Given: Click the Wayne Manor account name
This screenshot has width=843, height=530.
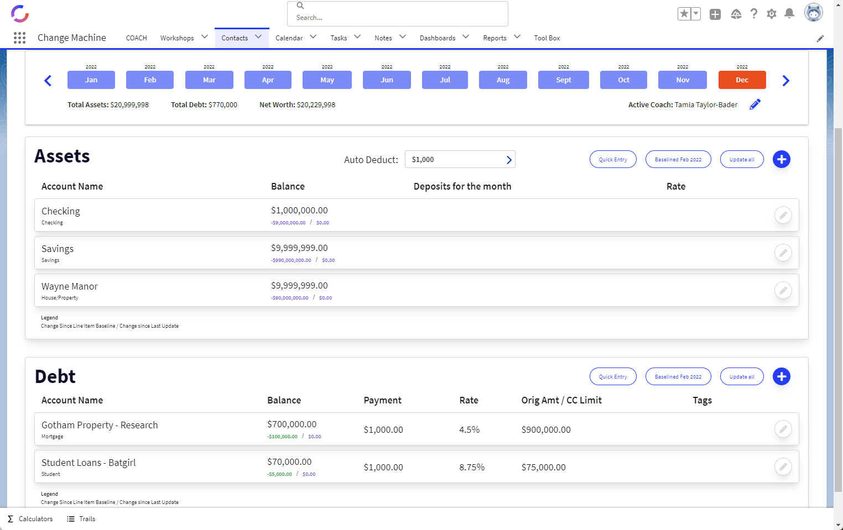Looking at the screenshot, I should pyautogui.click(x=70, y=286).
